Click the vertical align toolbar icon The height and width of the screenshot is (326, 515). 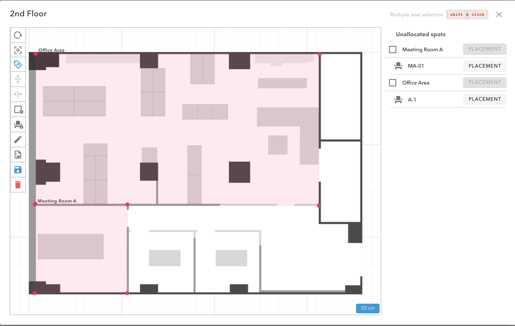18,79
